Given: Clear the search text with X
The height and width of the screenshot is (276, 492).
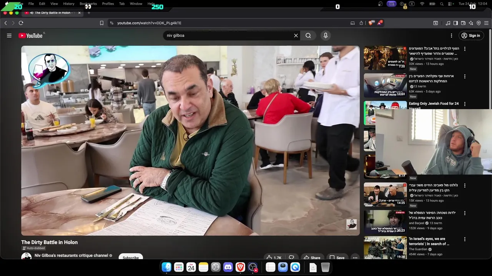Looking at the screenshot, I should point(296,36).
